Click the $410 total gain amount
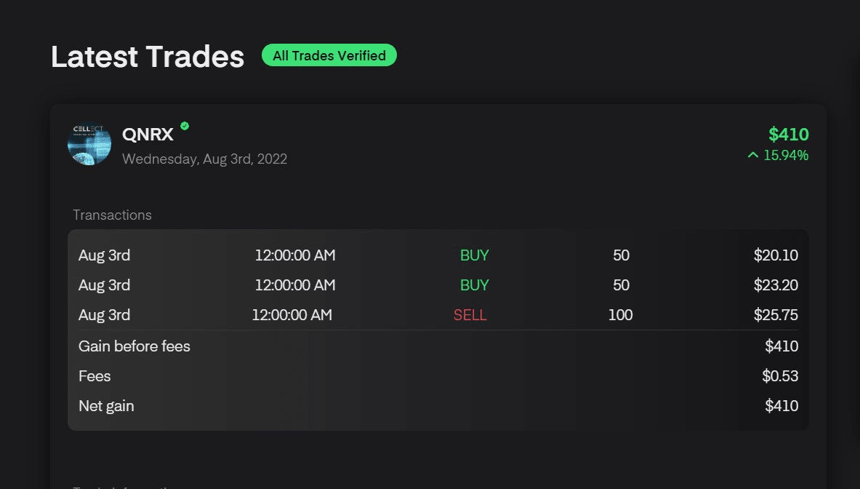The height and width of the screenshot is (489, 860). pos(788,135)
